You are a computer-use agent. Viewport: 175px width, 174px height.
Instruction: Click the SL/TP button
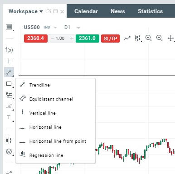pos(110,39)
